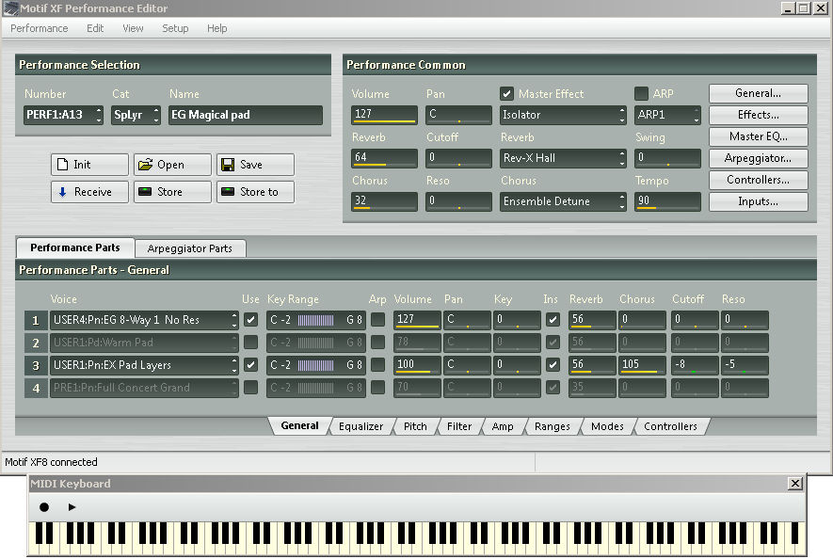Image resolution: width=833 pixels, height=559 pixels.
Task: Open the Edit menu
Action: 95,28
